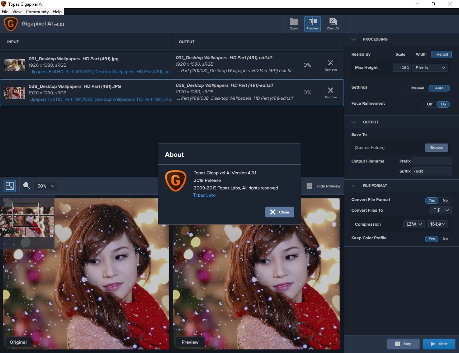
Task: Close the About dialog
Action: click(x=280, y=212)
